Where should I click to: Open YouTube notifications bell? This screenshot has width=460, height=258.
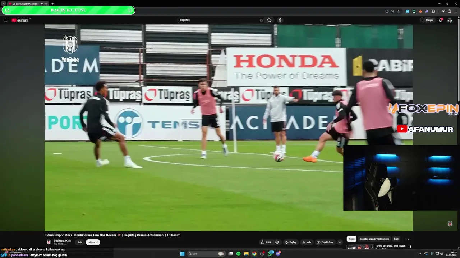pyautogui.click(x=441, y=20)
